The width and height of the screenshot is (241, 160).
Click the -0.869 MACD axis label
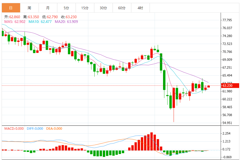226,157
